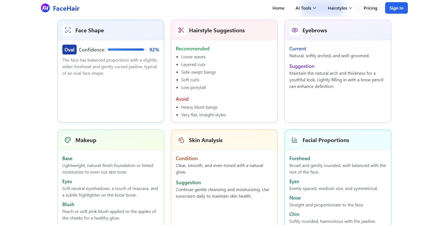Click the eye icon beside Eyebrows

pos(294,30)
